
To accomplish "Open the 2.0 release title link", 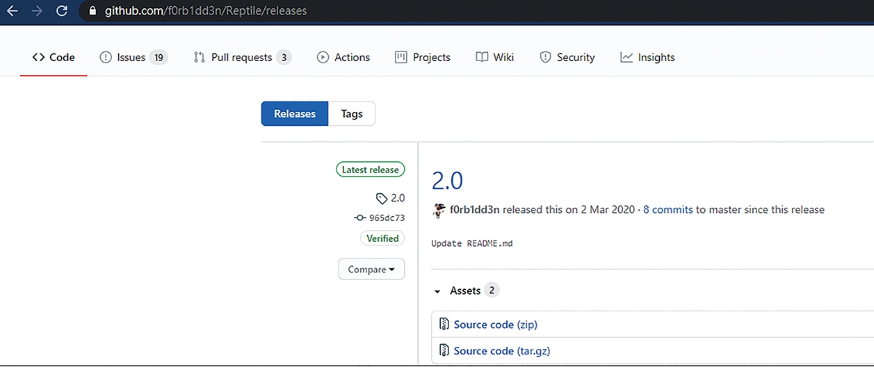I will coord(447,181).
